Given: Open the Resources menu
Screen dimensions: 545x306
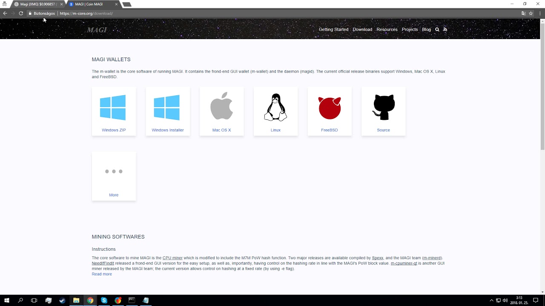Looking at the screenshot, I should coord(387,29).
